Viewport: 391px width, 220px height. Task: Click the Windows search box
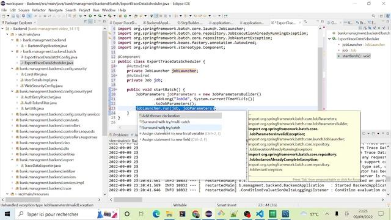pyautogui.click(x=67, y=214)
